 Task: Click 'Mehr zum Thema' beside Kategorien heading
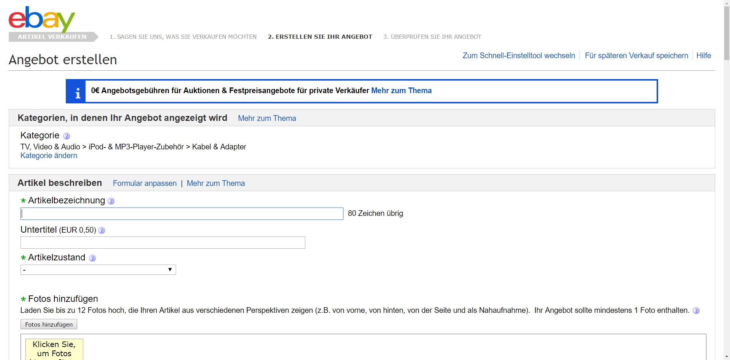click(x=267, y=118)
